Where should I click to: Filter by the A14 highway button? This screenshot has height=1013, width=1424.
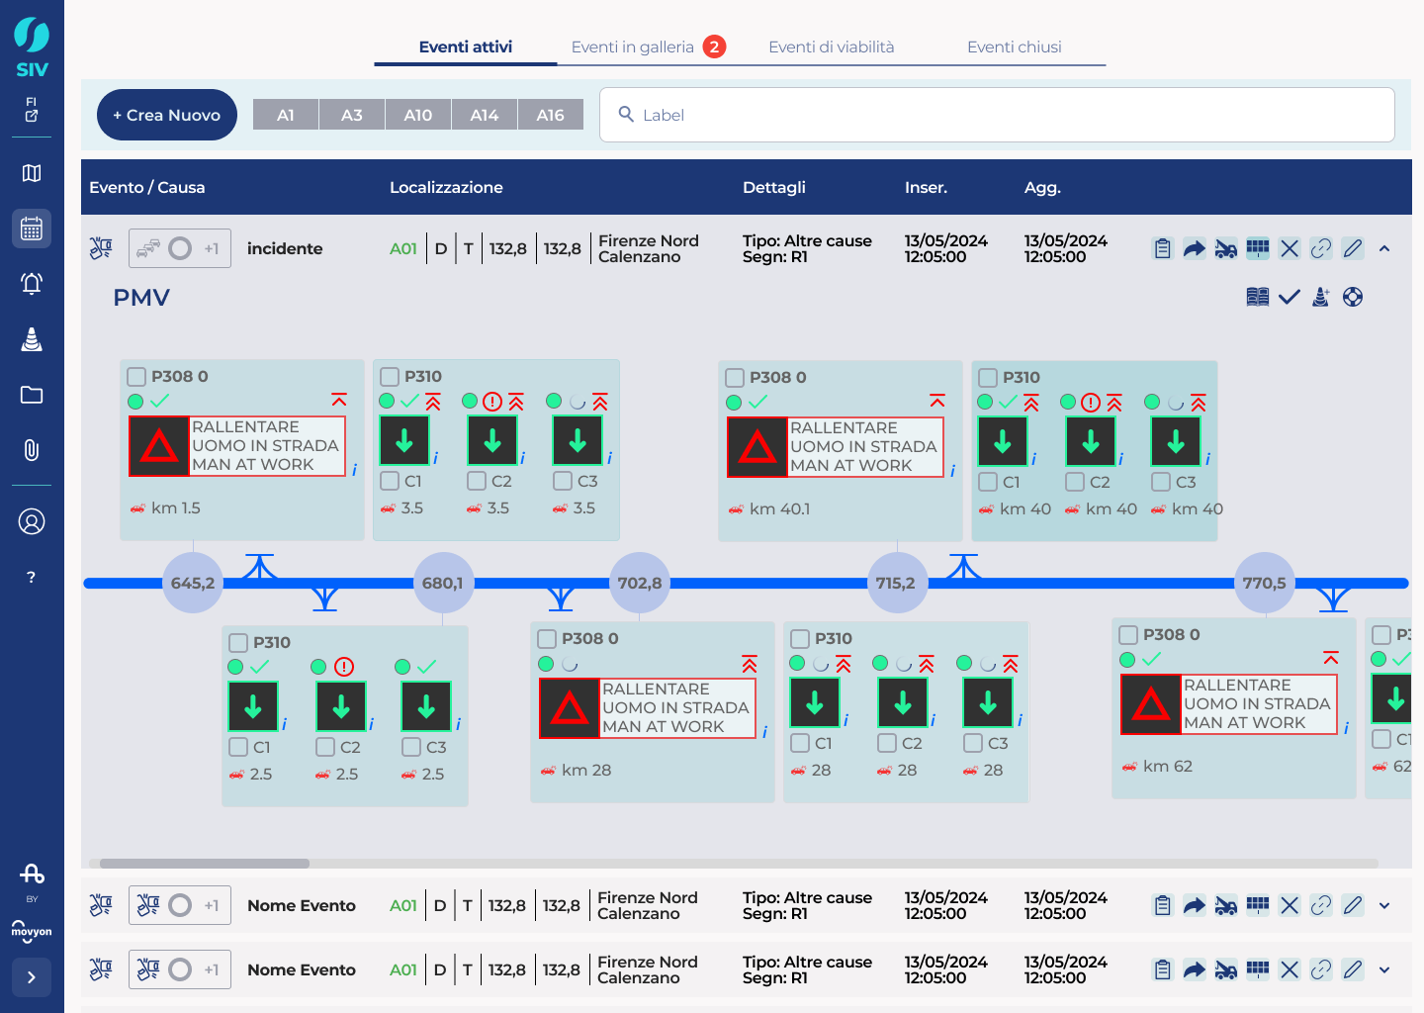coord(485,115)
